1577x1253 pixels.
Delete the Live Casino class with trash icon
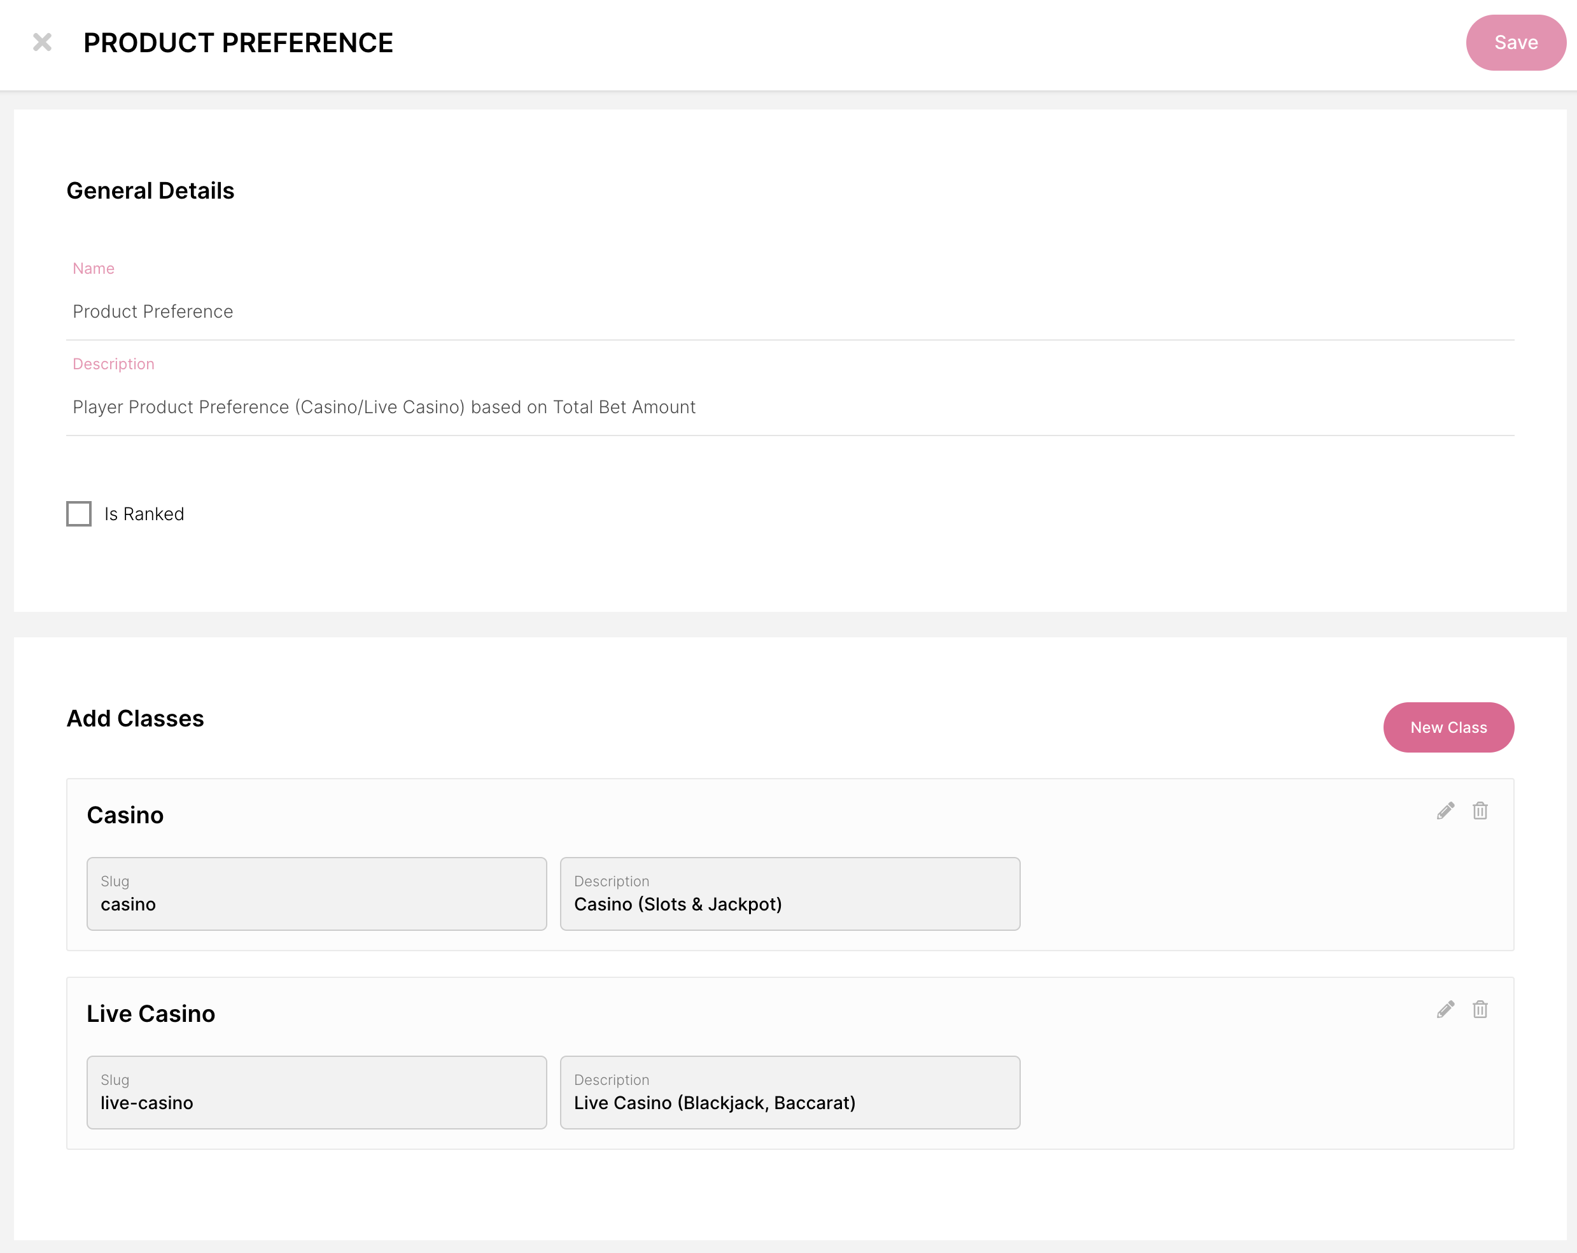(1480, 1009)
